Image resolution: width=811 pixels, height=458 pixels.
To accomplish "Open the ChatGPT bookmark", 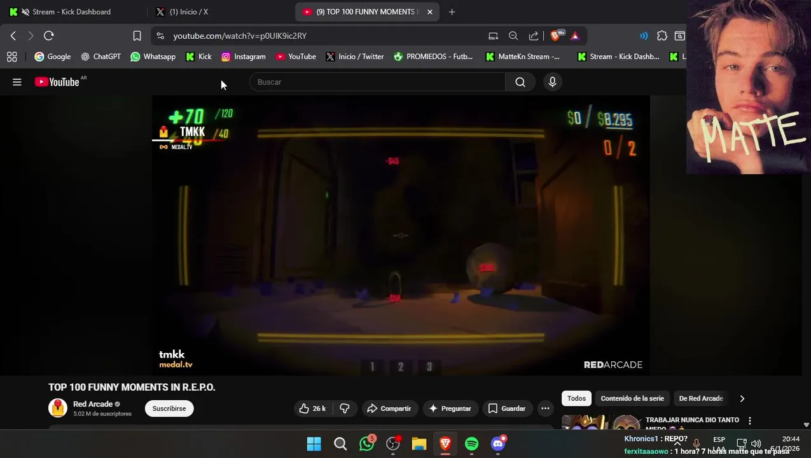I will pos(101,57).
